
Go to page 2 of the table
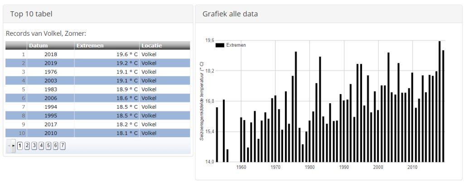27,145
